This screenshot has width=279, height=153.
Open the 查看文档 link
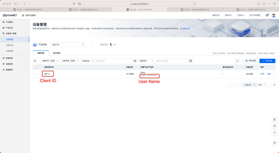tap(186, 29)
